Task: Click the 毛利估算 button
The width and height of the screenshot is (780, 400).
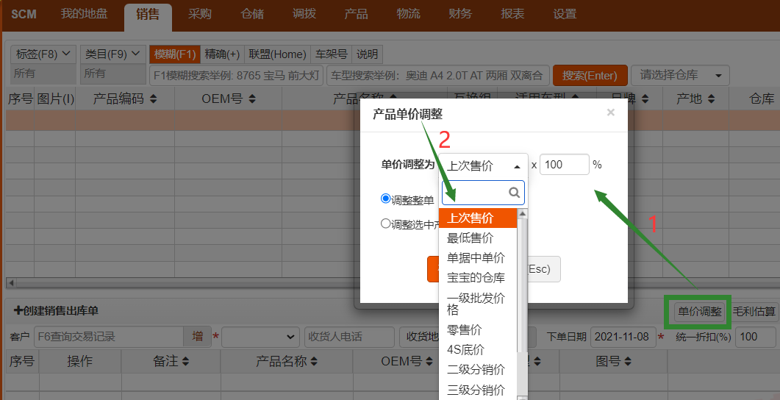Action: (x=755, y=312)
